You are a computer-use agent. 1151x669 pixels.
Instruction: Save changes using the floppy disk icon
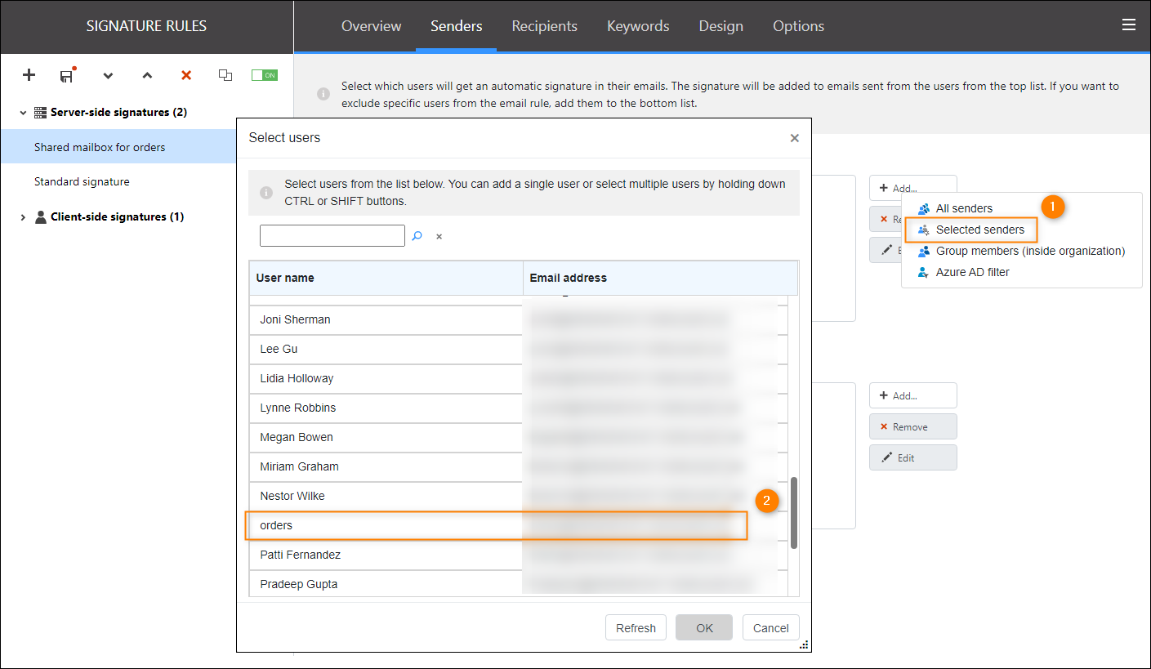[x=67, y=76]
